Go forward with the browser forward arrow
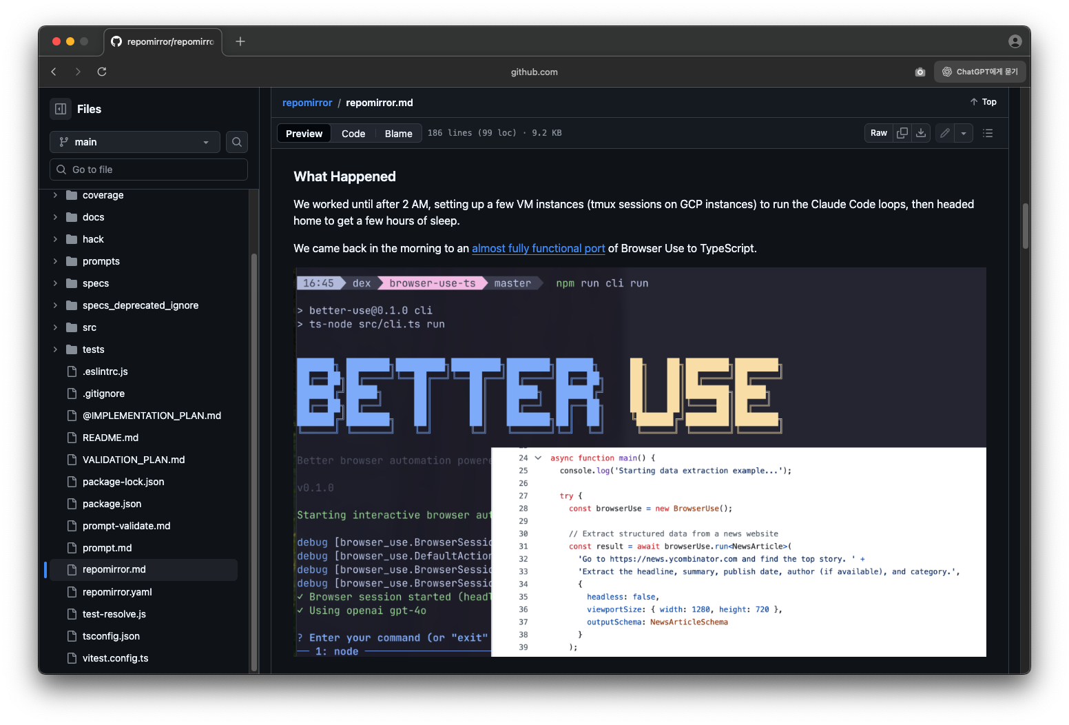The image size is (1069, 725). 78,72
